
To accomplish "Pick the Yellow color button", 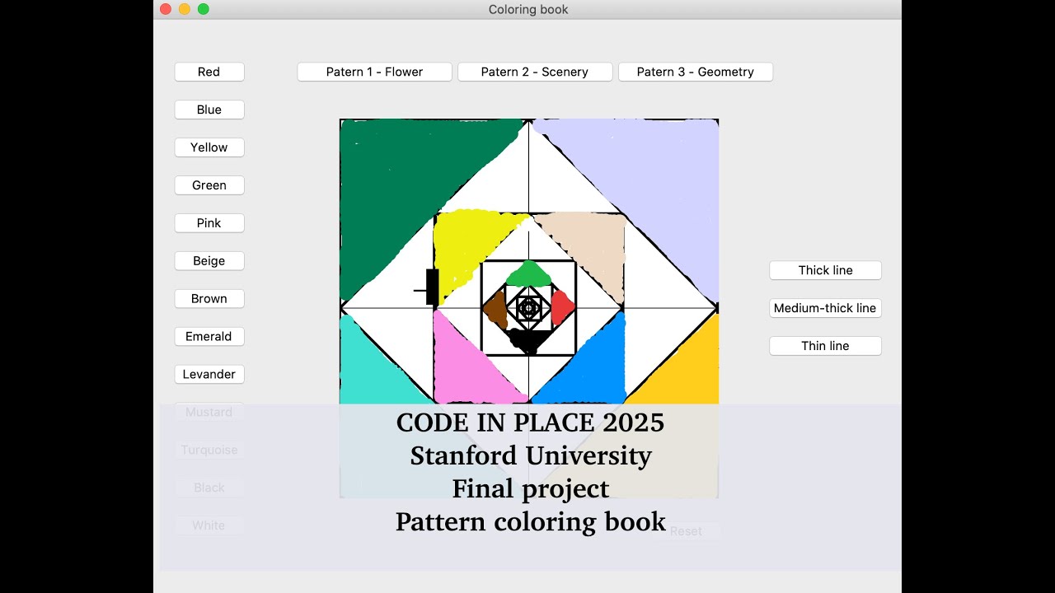I will point(209,147).
